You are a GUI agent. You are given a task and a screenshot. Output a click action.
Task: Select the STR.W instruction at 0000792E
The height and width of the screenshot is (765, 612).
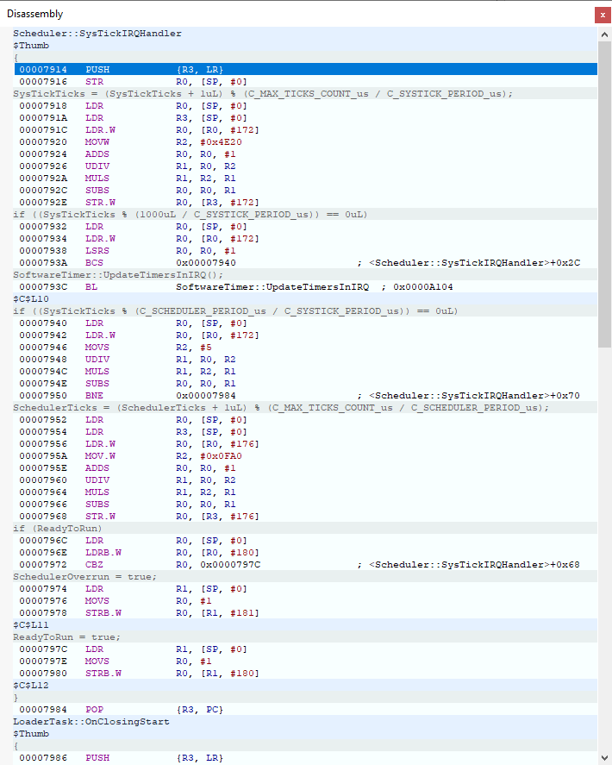(305, 202)
